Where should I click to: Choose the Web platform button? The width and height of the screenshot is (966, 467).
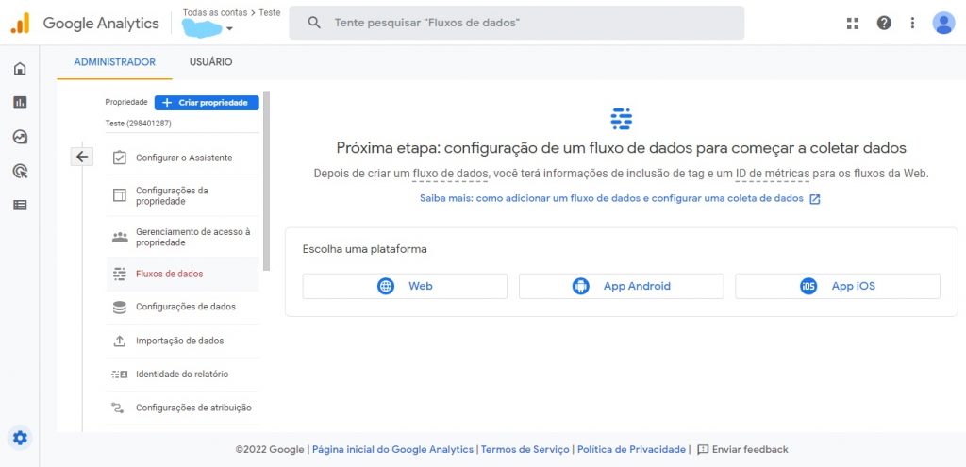(405, 287)
